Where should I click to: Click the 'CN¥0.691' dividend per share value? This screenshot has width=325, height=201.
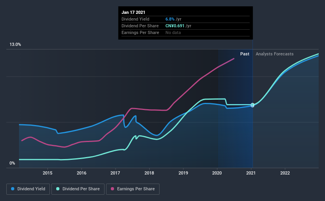(x=175, y=26)
